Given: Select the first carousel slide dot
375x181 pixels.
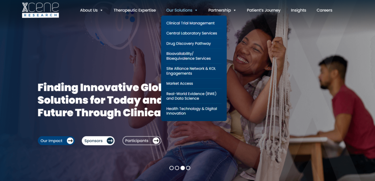Looking at the screenshot, I should (171, 168).
